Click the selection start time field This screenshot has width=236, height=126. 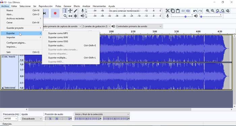pos(88,119)
